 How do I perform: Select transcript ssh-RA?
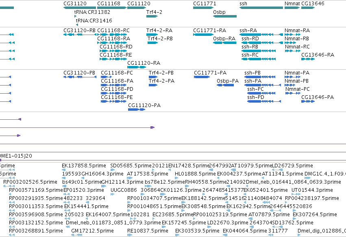click(248, 30)
